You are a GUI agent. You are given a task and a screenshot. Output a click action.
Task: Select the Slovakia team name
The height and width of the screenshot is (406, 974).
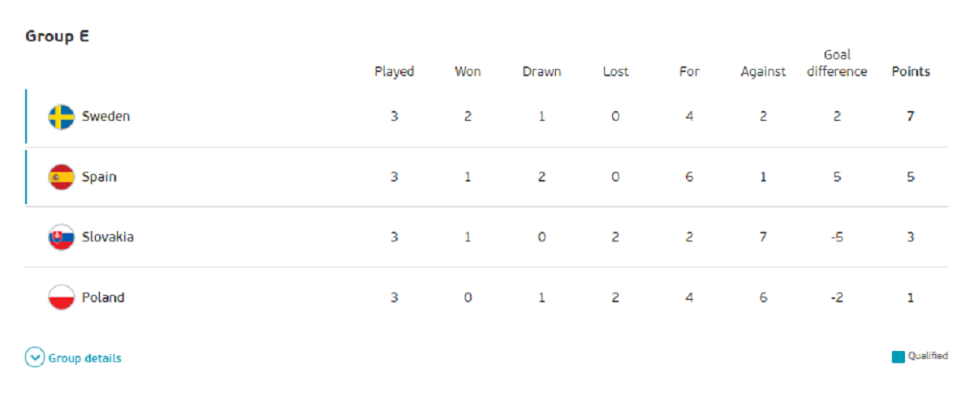pos(108,237)
